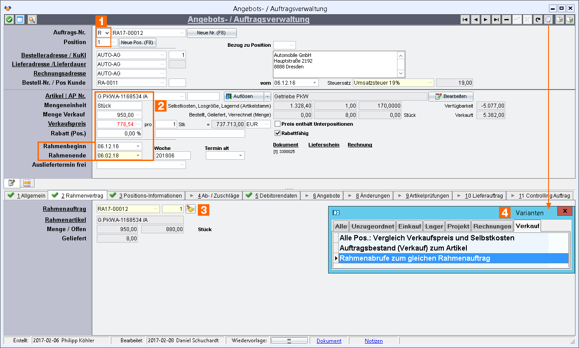Click the refresh arrow icon
This screenshot has width=579, height=348.
[538, 19]
